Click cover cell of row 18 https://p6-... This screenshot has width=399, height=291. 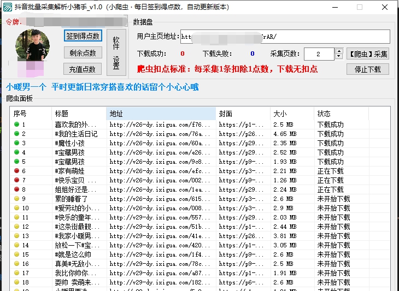coord(241,282)
